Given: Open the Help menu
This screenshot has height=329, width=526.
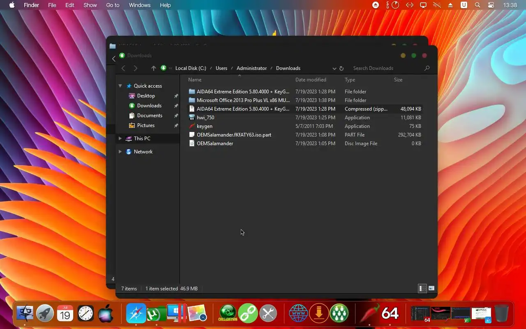Looking at the screenshot, I should pyautogui.click(x=165, y=5).
